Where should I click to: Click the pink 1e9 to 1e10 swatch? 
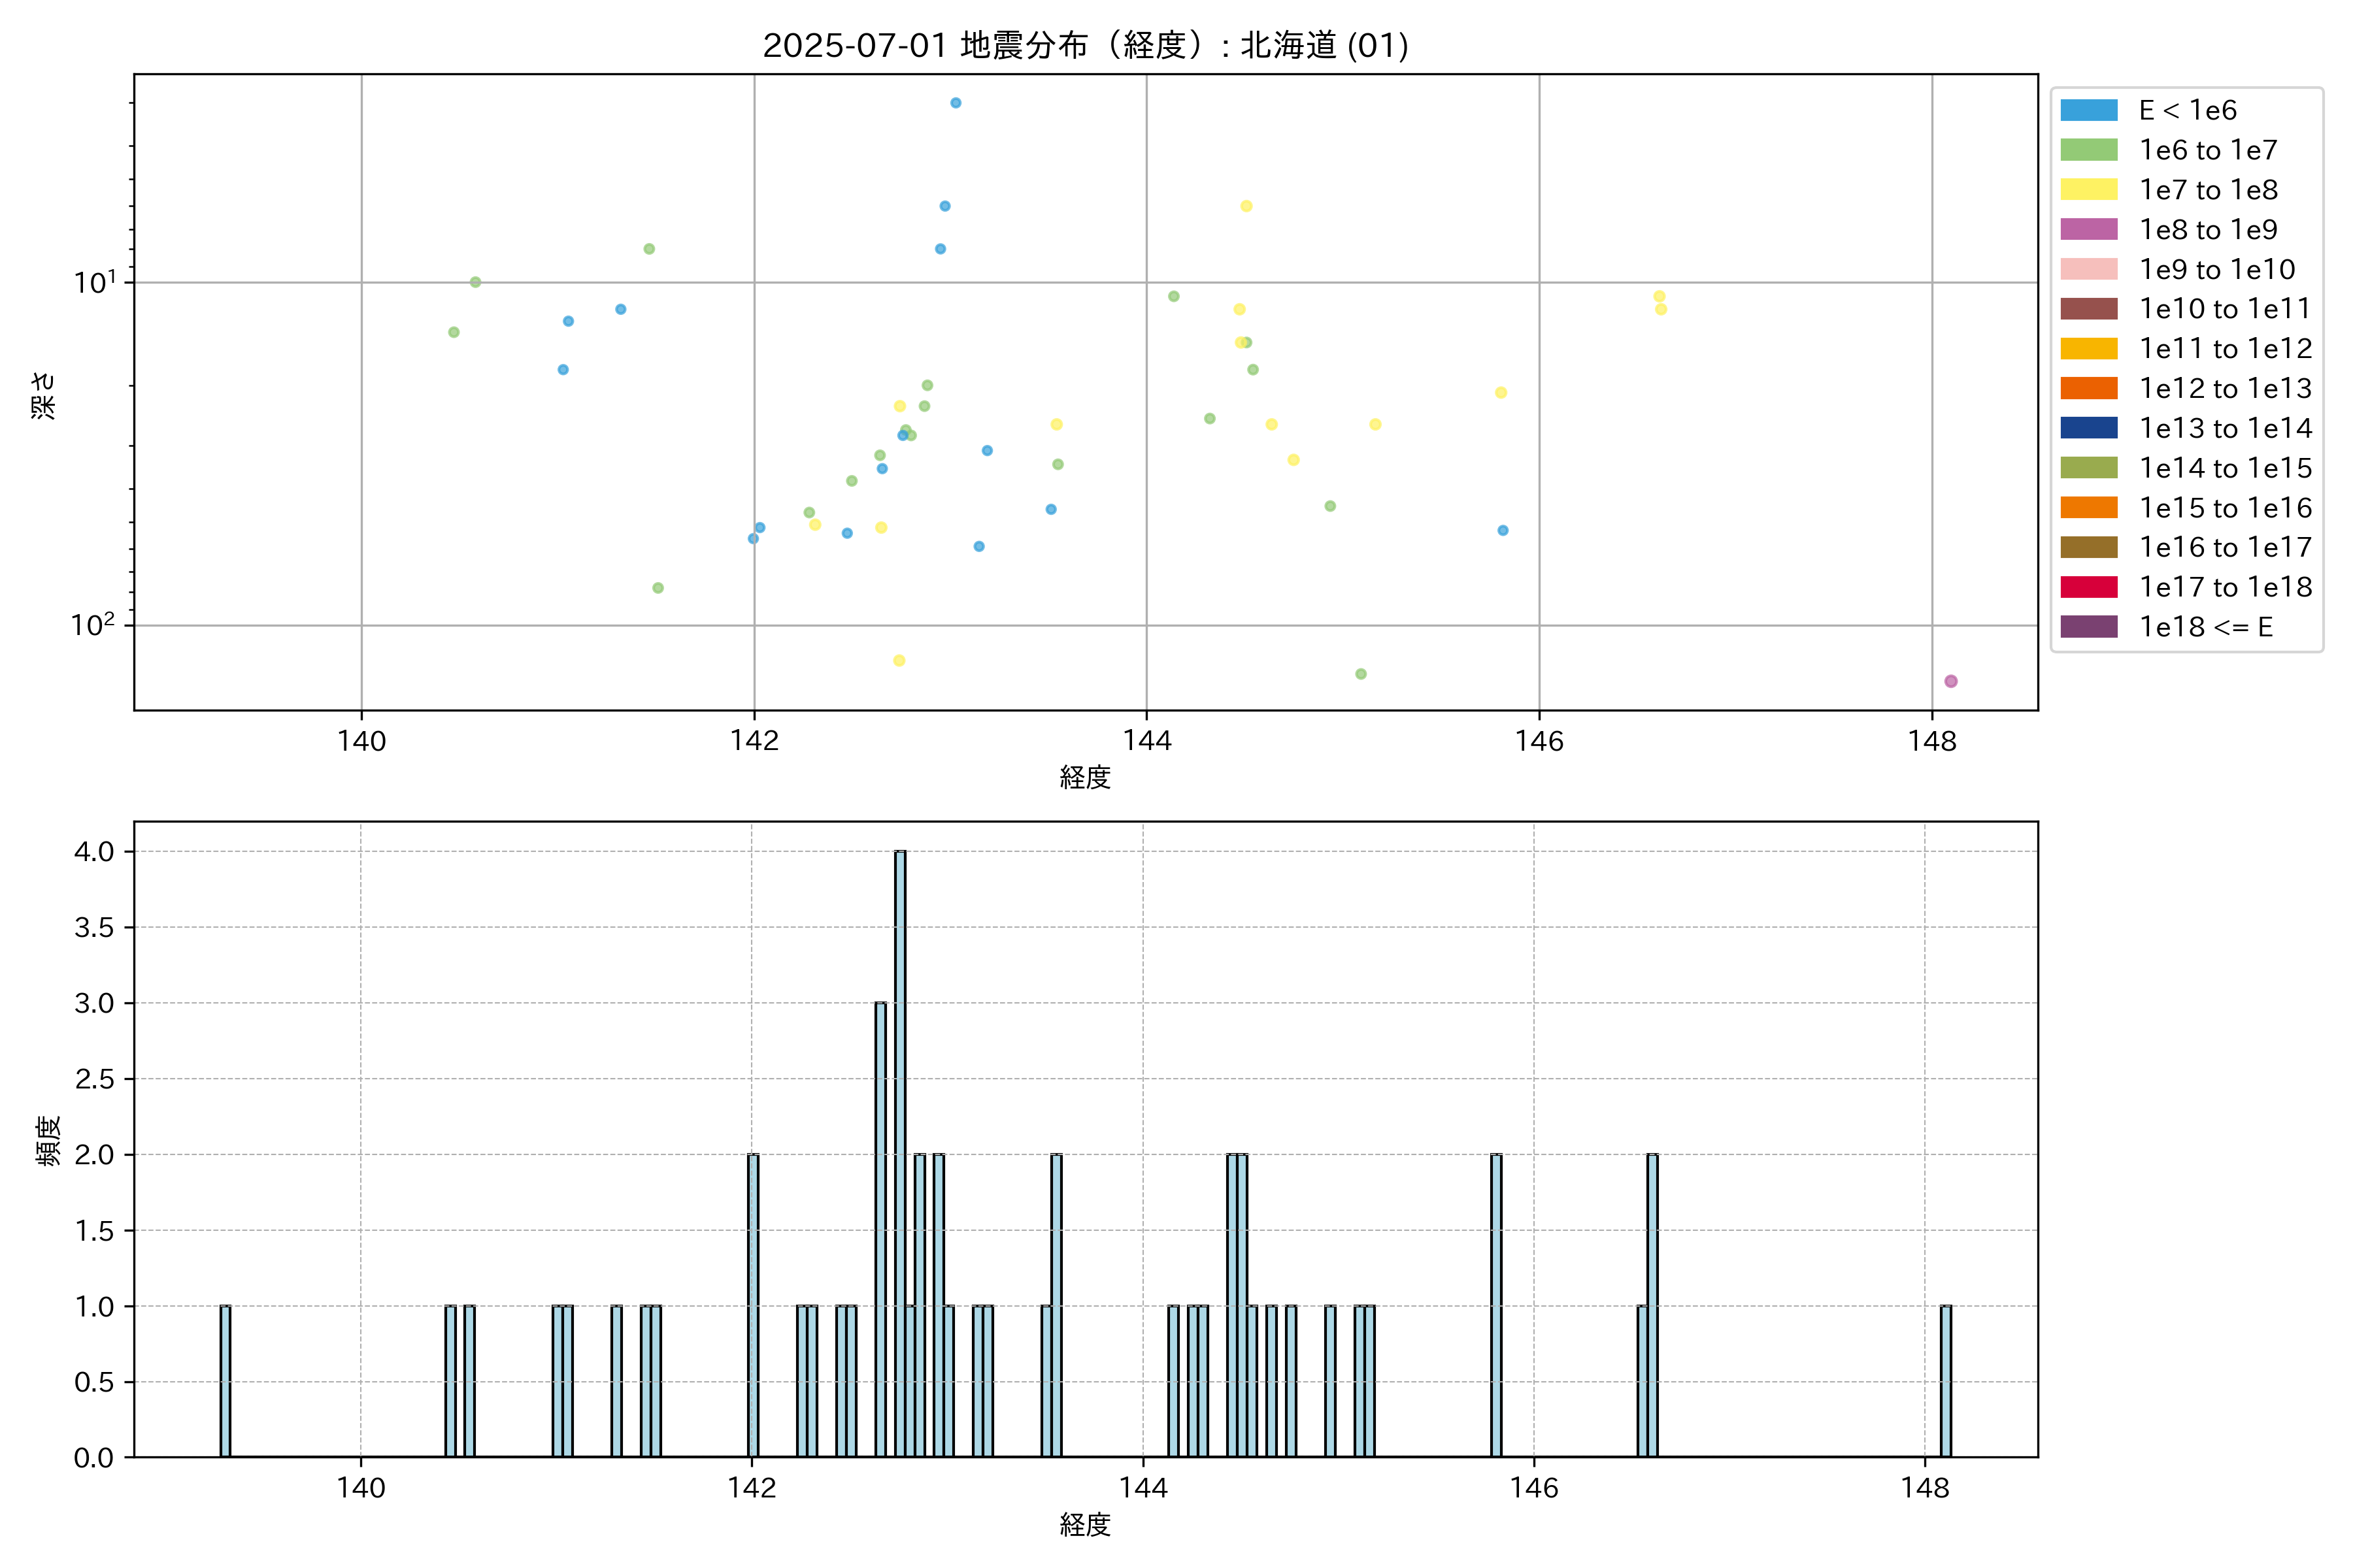2088,269
